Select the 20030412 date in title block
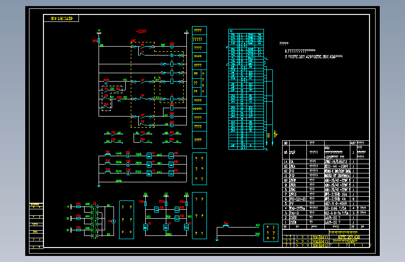 (x=320, y=245)
